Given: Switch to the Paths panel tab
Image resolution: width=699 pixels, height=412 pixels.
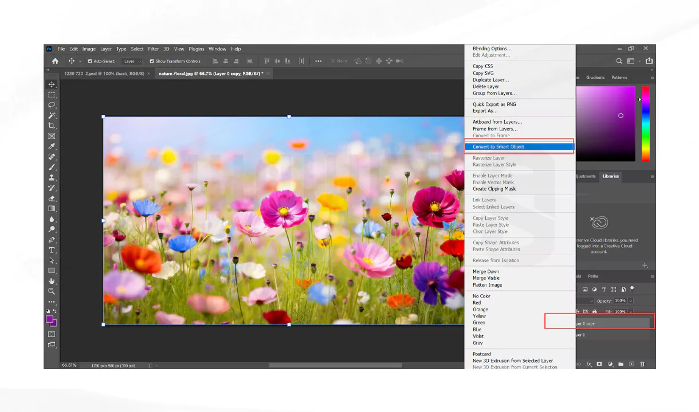Looking at the screenshot, I should coord(594,276).
